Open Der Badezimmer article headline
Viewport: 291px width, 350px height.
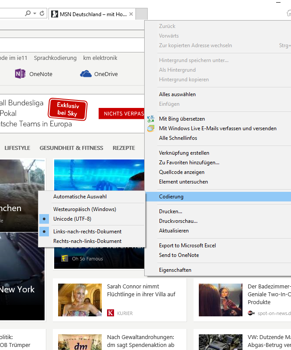click(269, 294)
